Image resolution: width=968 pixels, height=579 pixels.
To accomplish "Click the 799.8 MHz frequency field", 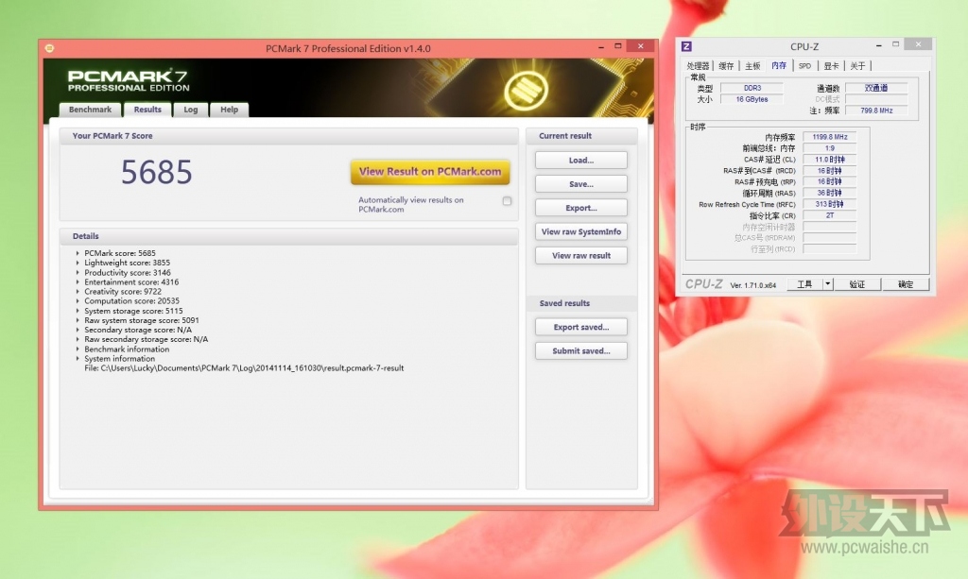I will click(x=876, y=111).
